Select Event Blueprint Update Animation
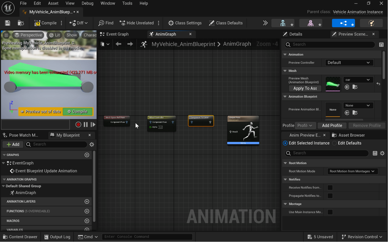The height and width of the screenshot is (242, 388). (x=46, y=171)
